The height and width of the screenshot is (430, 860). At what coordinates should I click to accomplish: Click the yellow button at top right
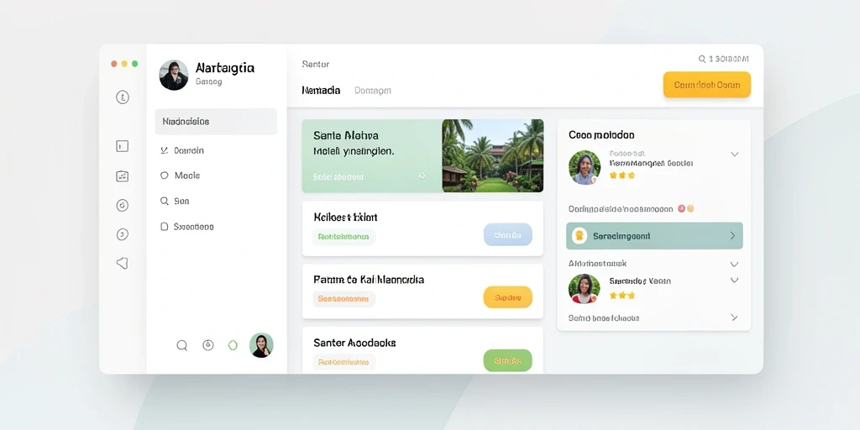(x=707, y=85)
